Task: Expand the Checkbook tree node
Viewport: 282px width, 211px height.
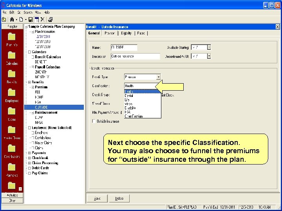Action: pos(29,158)
